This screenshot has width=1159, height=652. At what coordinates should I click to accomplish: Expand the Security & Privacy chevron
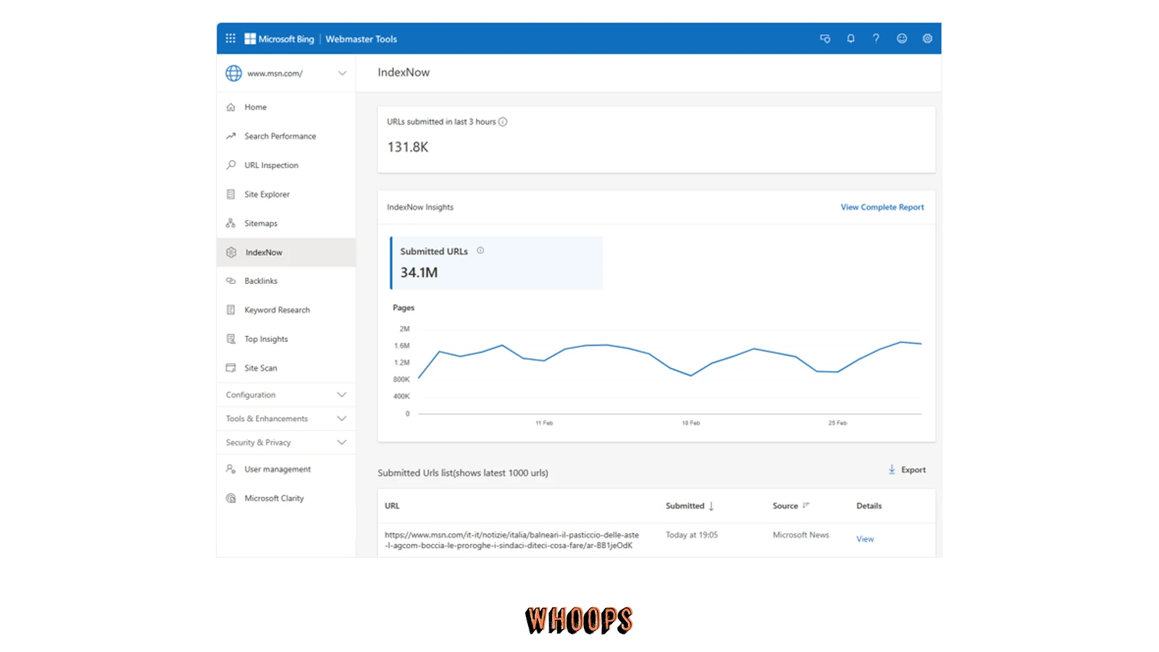click(x=342, y=443)
